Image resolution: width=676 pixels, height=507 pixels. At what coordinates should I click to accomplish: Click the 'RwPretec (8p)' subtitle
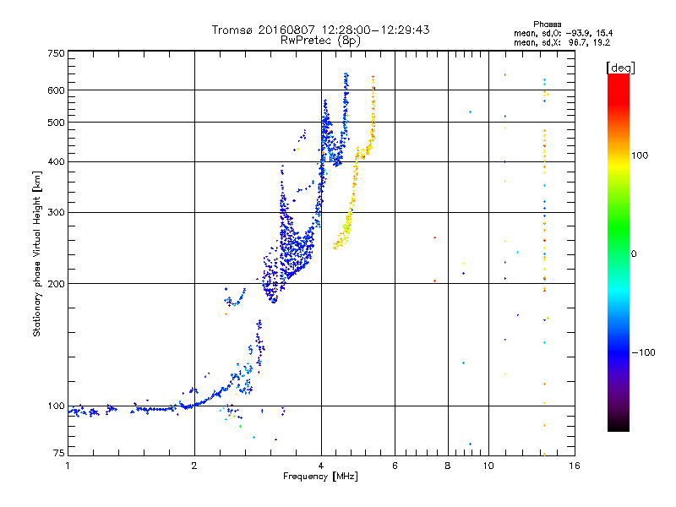click(320, 41)
